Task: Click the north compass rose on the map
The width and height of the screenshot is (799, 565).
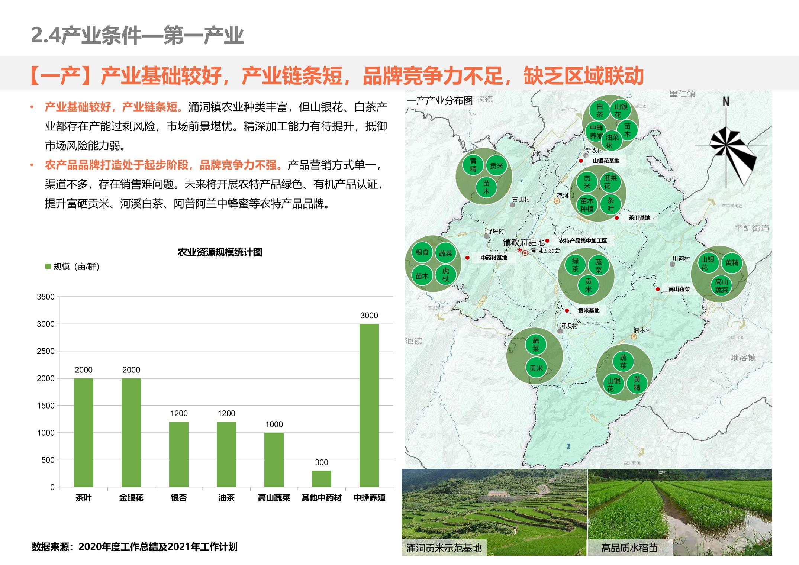Action: click(731, 141)
